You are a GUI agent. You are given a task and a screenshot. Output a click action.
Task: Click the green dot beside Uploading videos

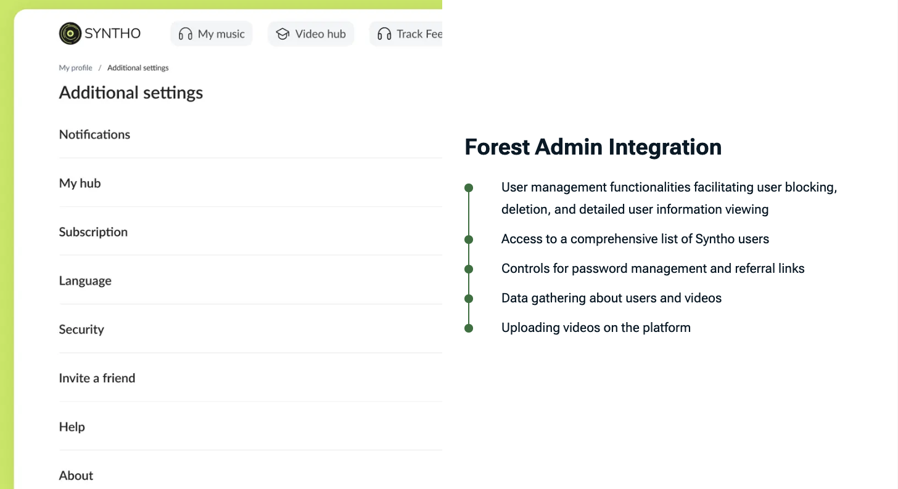coord(469,328)
